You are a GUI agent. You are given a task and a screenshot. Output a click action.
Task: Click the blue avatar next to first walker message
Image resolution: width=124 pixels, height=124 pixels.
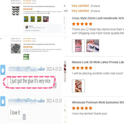coord(3,70)
